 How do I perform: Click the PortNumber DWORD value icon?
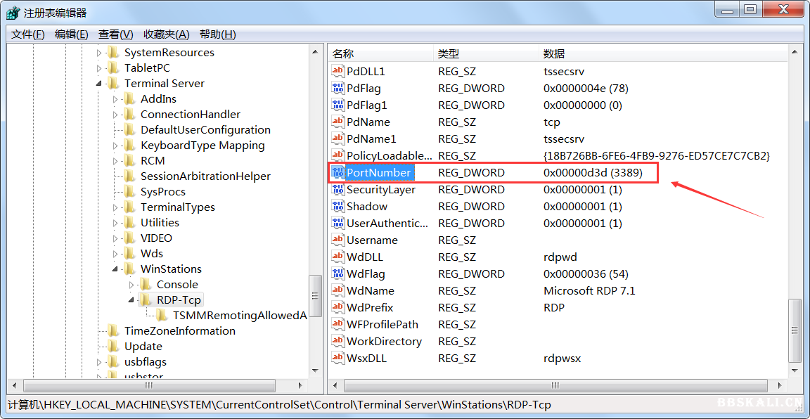[338, 173]
